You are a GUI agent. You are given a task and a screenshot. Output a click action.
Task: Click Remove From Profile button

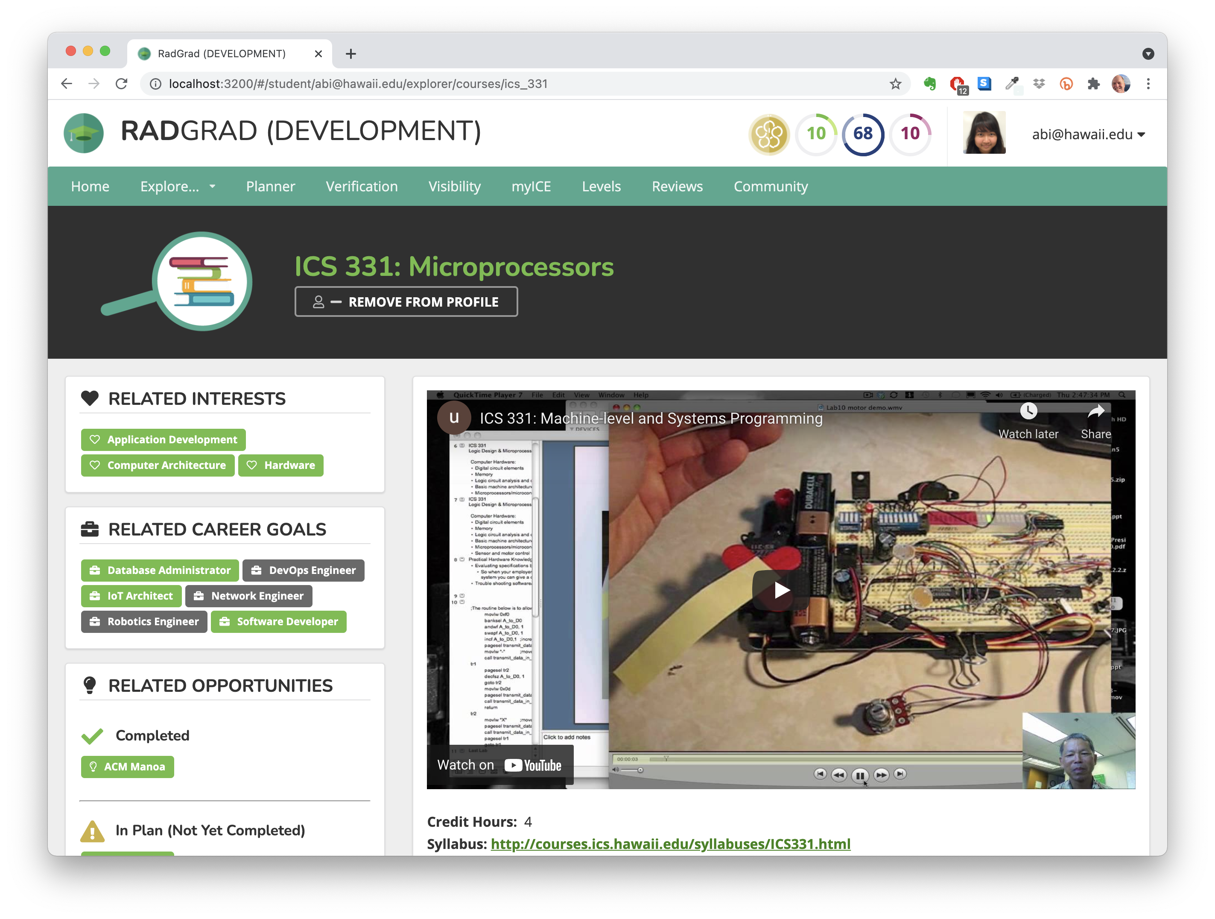pos(406,301)
